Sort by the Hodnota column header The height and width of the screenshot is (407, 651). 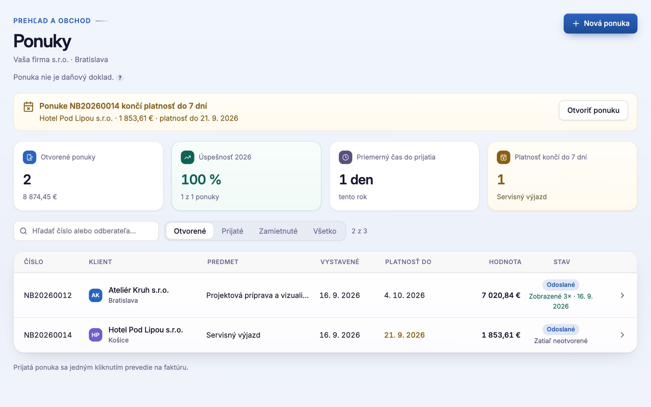click(505, 262)
